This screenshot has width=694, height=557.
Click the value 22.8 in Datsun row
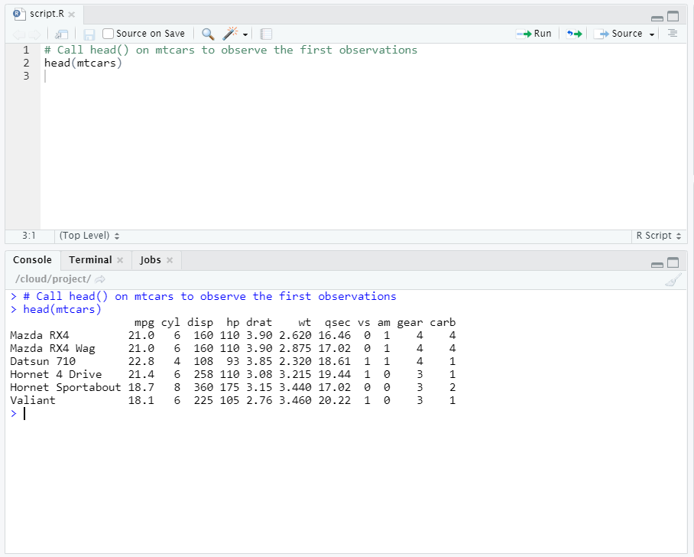pyautogui.click(x=141, y=362)
